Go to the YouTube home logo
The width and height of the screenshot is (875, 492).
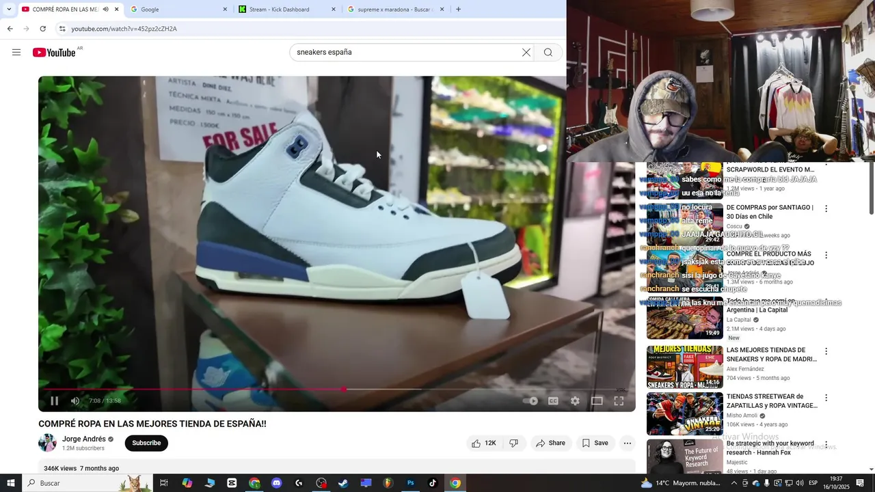tap(54, 53)
